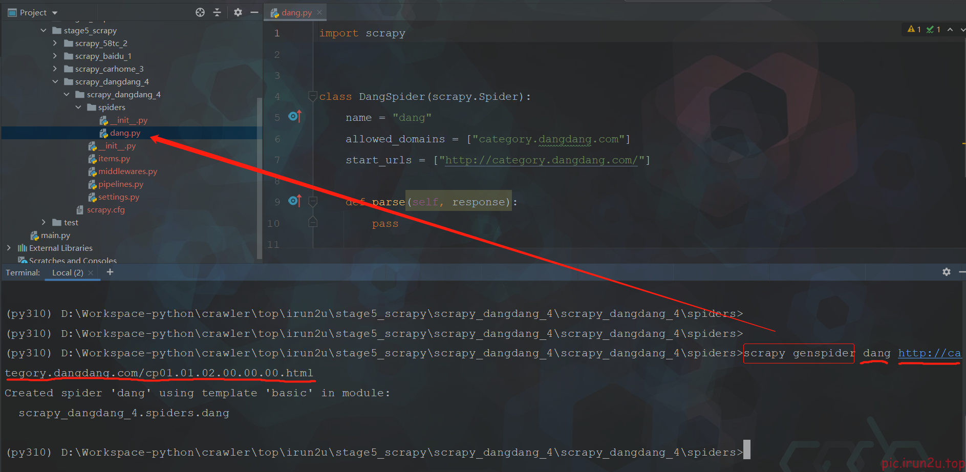Expand the scrapy_58tc_2 folder
This screenshot has width=966, height=472.
tap(55, 44)
